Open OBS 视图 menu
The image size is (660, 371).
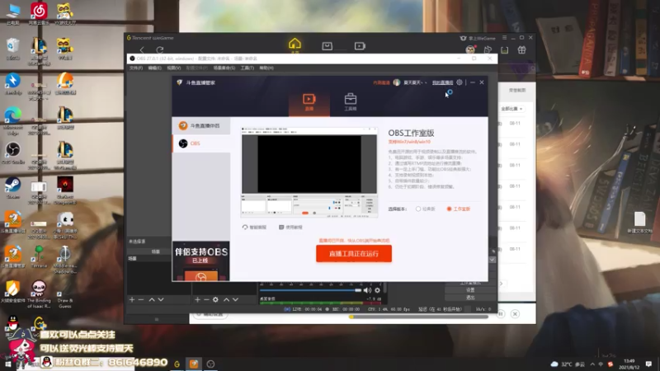(x=173, y=68)
